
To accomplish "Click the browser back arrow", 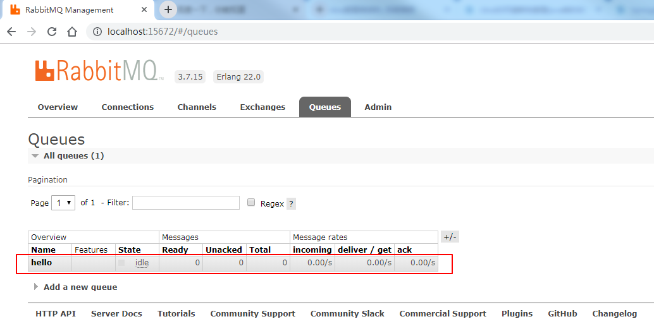I will [x=11, y=32].
